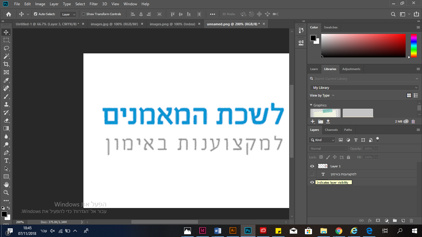Click Create new layer icon

tap(403, 221)
